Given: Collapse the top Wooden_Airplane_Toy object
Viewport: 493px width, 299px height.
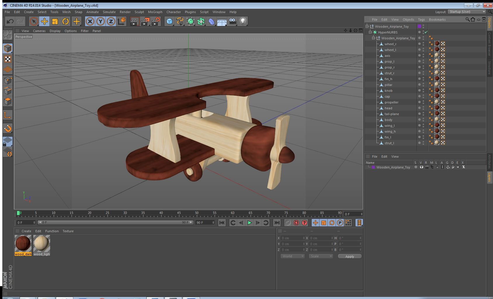Looking at the screenshot, I should [x=367, y=26].
